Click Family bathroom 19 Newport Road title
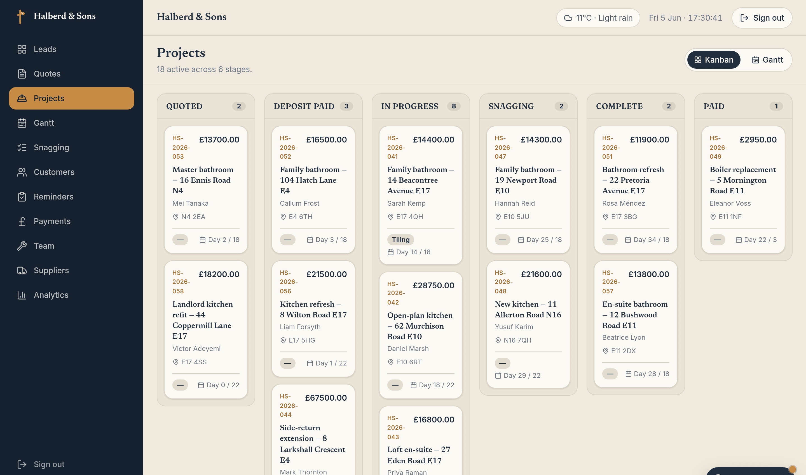This screenshot has height=475, width=806. [528, 180]
